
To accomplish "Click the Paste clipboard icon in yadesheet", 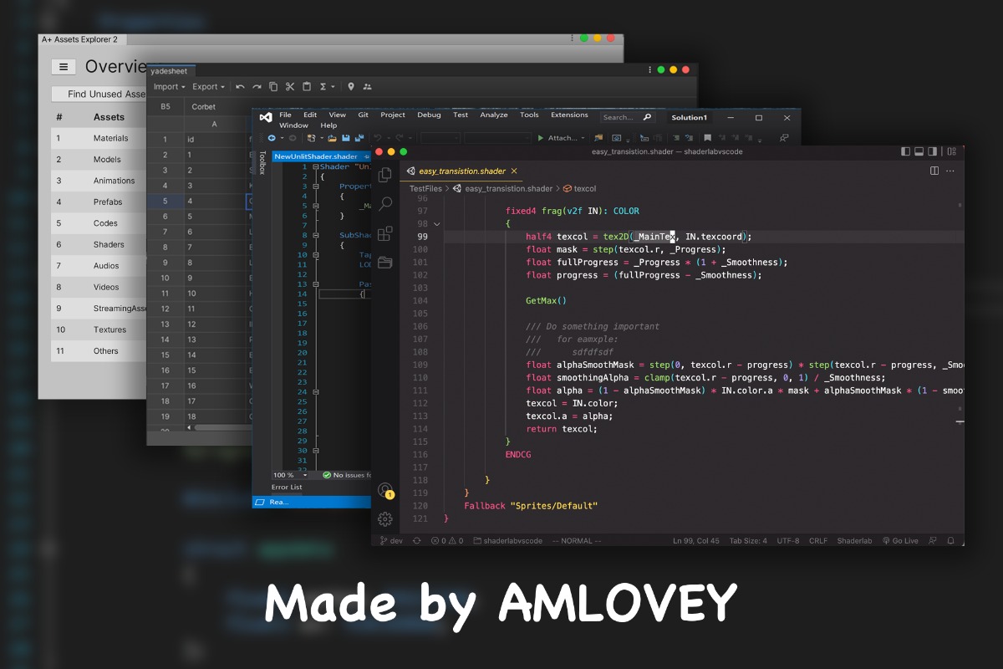I will point(307,86).
